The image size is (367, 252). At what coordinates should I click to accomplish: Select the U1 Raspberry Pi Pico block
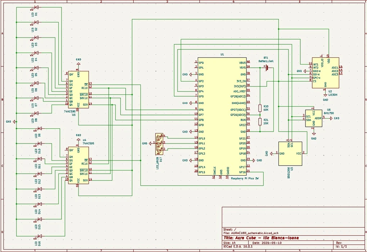coord(222,116)
